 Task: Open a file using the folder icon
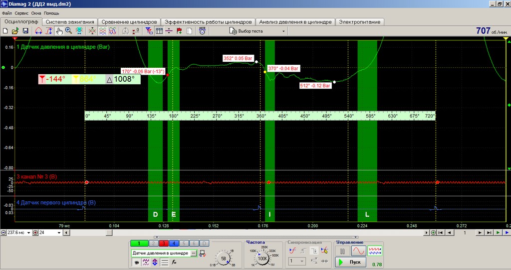coord(15,31)
